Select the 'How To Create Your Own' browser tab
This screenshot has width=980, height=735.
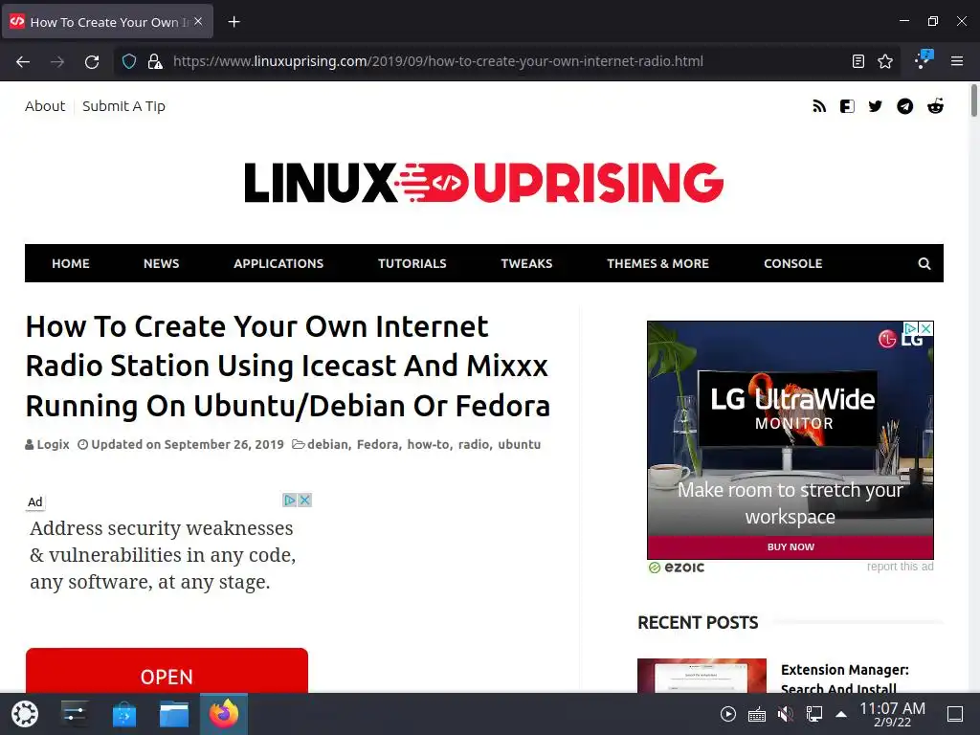click(x=107, y=22)
